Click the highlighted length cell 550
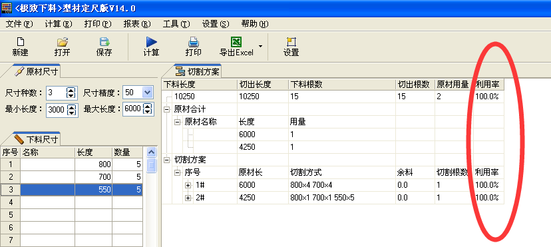Viewport: 551px width, 247px height. (x=93, y=190)
